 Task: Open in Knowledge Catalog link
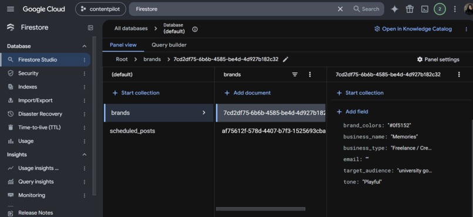tap(413, 29)
